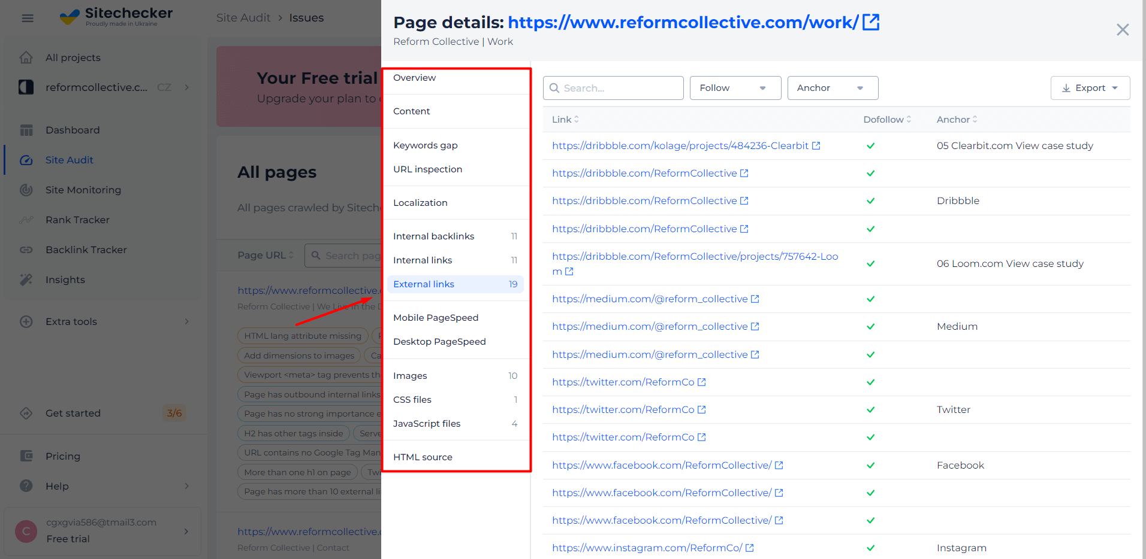The height and width of the screenshot is (559, 1146).
Task: Open the facebook link with Facebook anchor
Action: pos(662,466)
